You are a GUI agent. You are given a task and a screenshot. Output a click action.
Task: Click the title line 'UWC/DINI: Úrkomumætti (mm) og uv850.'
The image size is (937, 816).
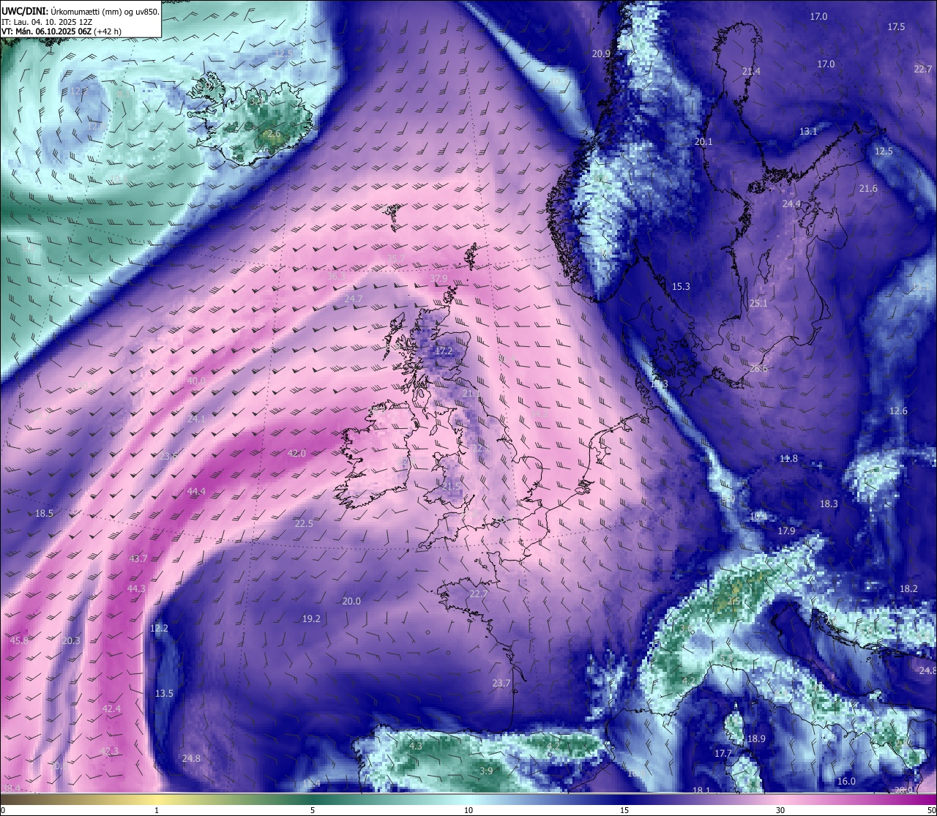pos(80,11)
